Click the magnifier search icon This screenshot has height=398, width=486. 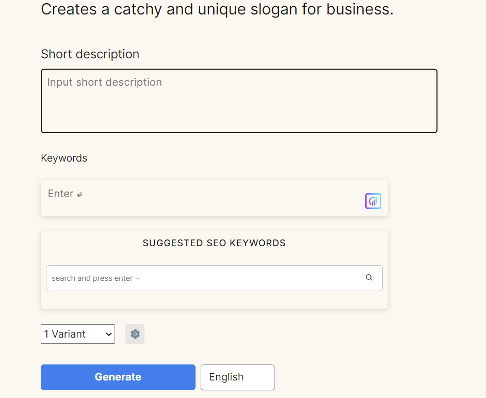tap(369, 277)
